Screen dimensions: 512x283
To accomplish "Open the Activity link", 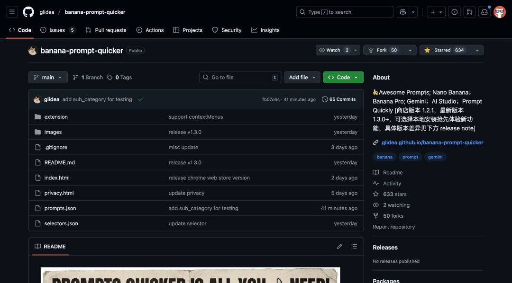I will click(x=387, y=183).
